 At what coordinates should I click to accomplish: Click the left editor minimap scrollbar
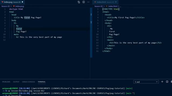click(x=91, y=33)
